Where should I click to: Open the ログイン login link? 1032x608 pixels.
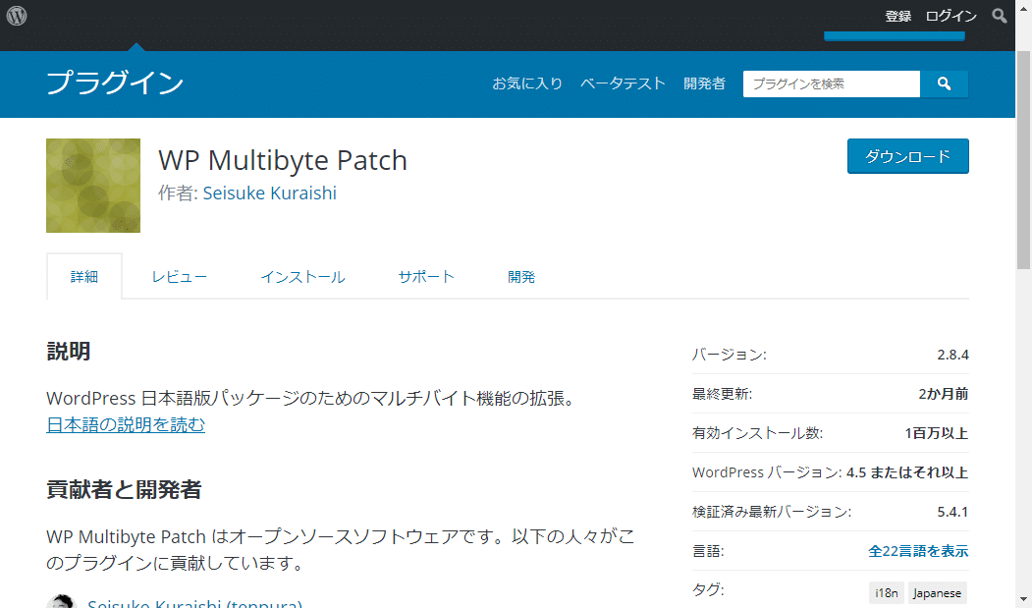[x=951, y=16]
